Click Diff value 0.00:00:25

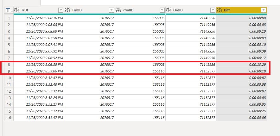tap(241, 111)
